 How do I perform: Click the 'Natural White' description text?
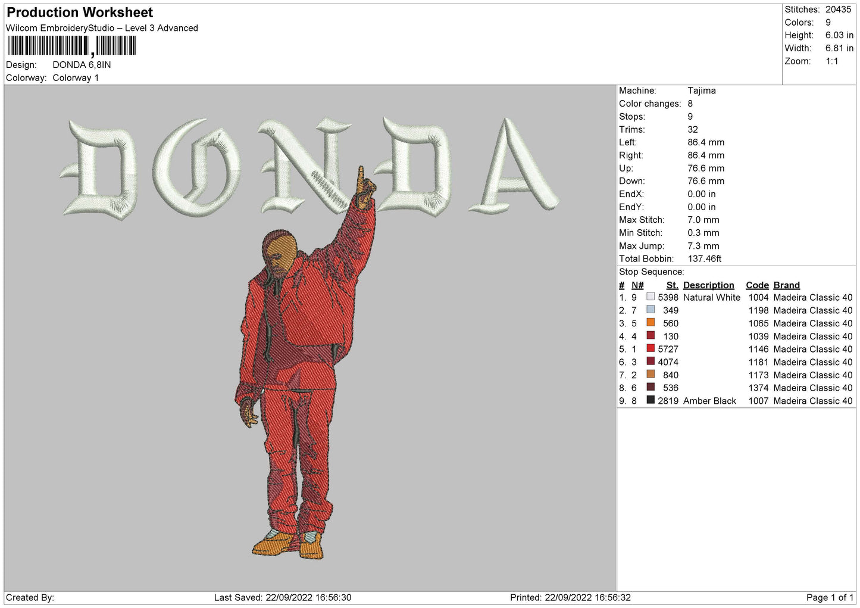[712, 297]
